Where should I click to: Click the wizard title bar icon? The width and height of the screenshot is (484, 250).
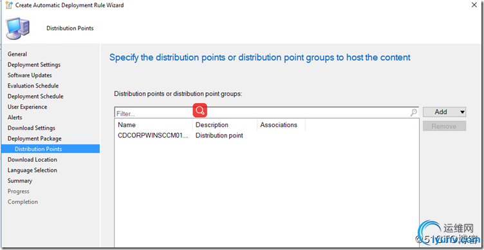coord(9,5)
